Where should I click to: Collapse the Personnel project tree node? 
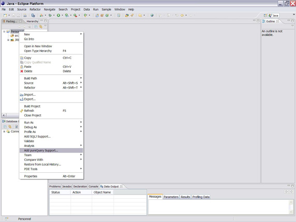pos(4,32)
